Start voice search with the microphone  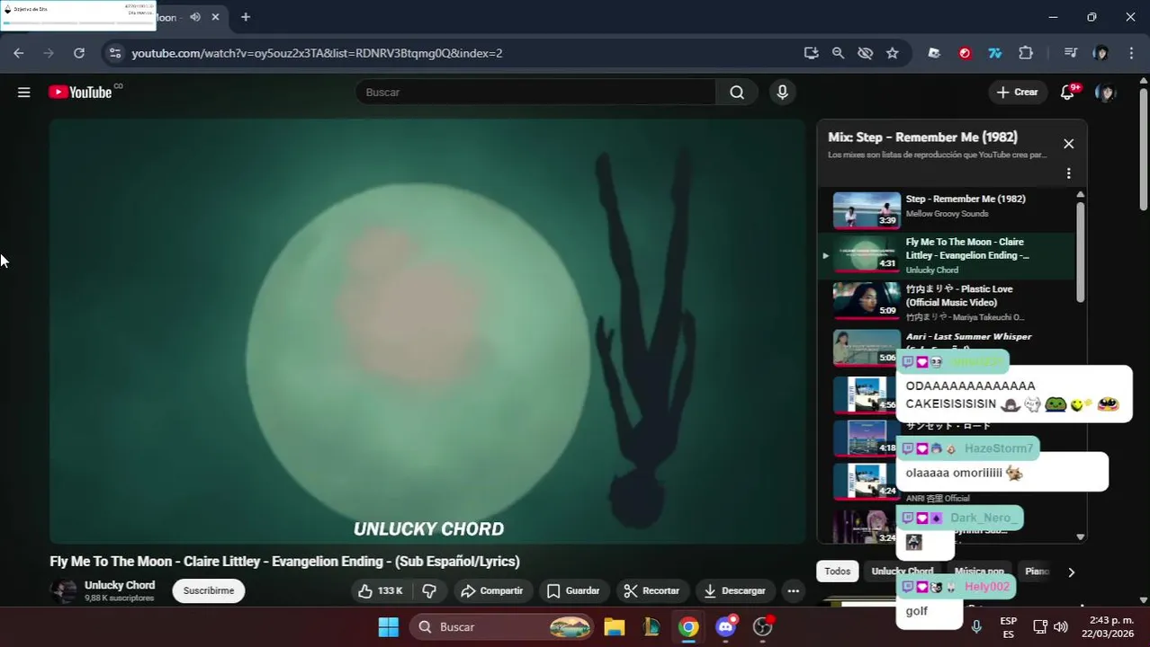click(x=782, y=92)
